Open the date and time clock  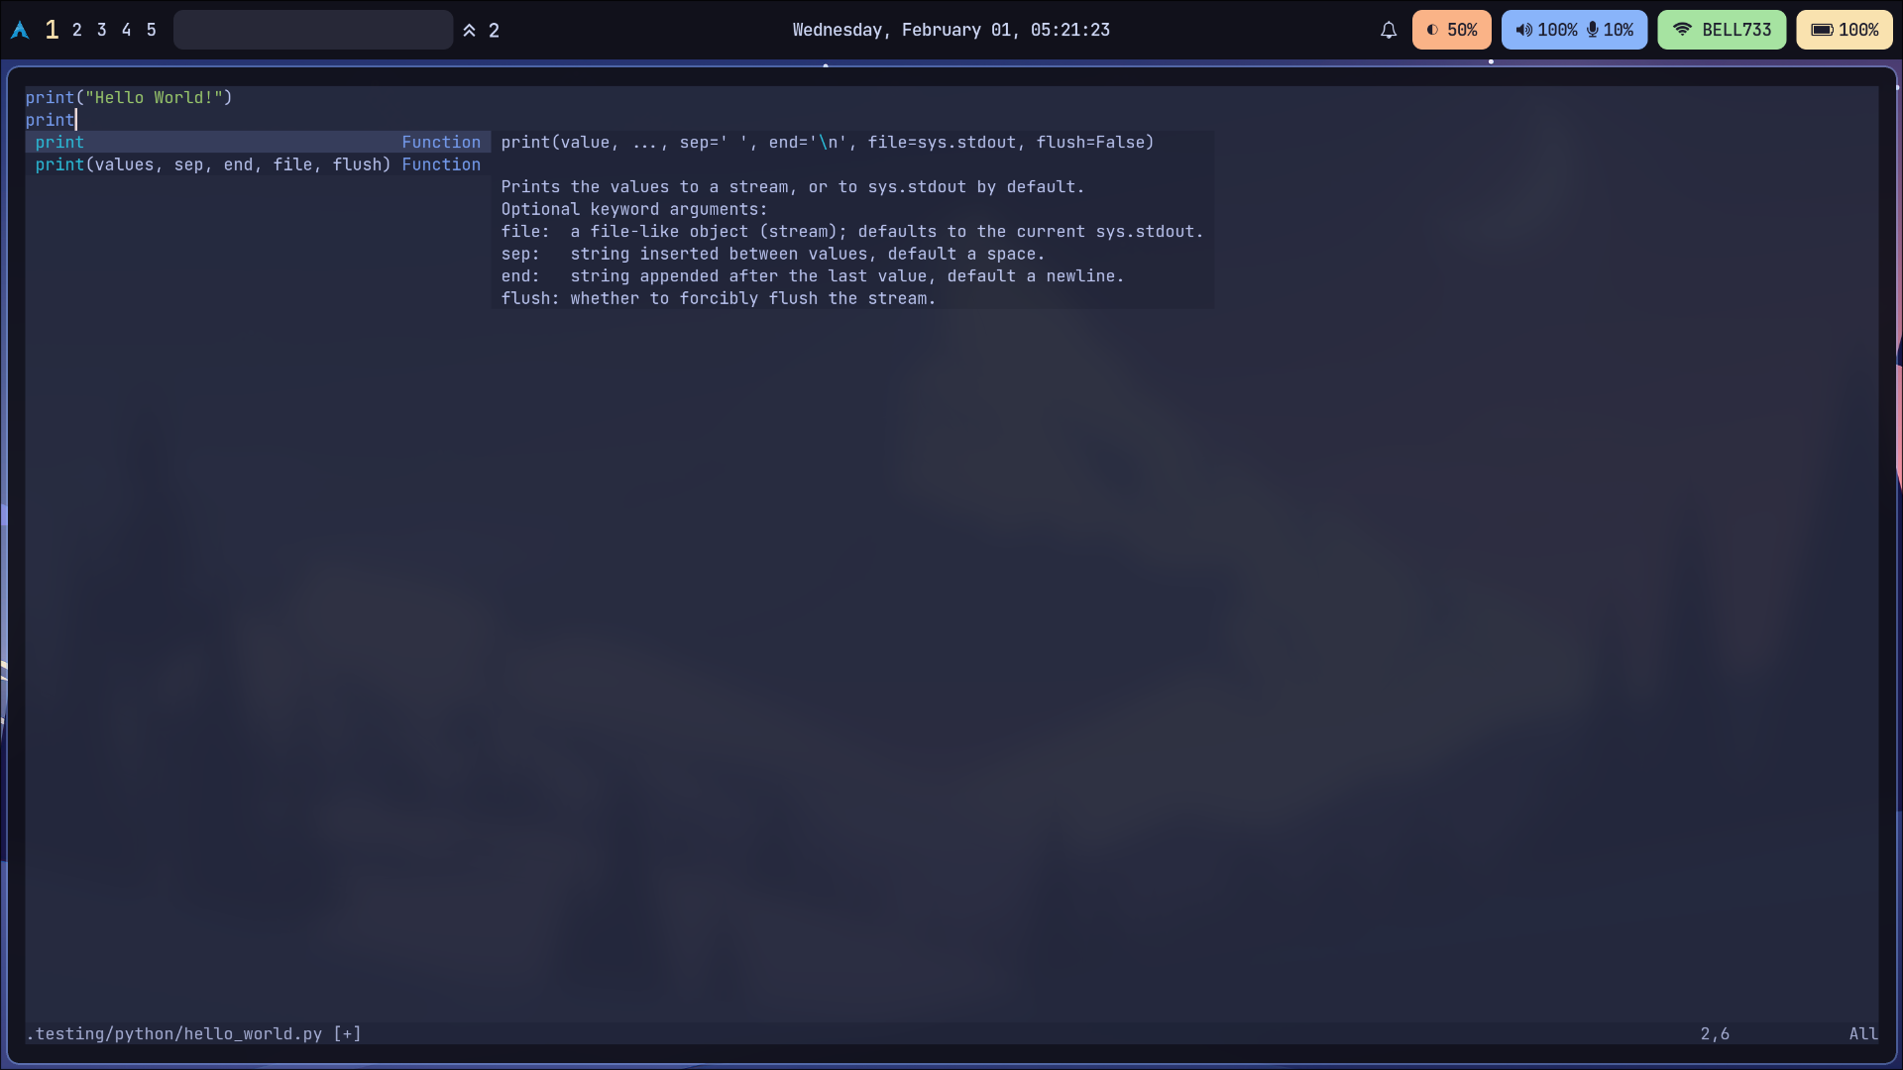951,30
